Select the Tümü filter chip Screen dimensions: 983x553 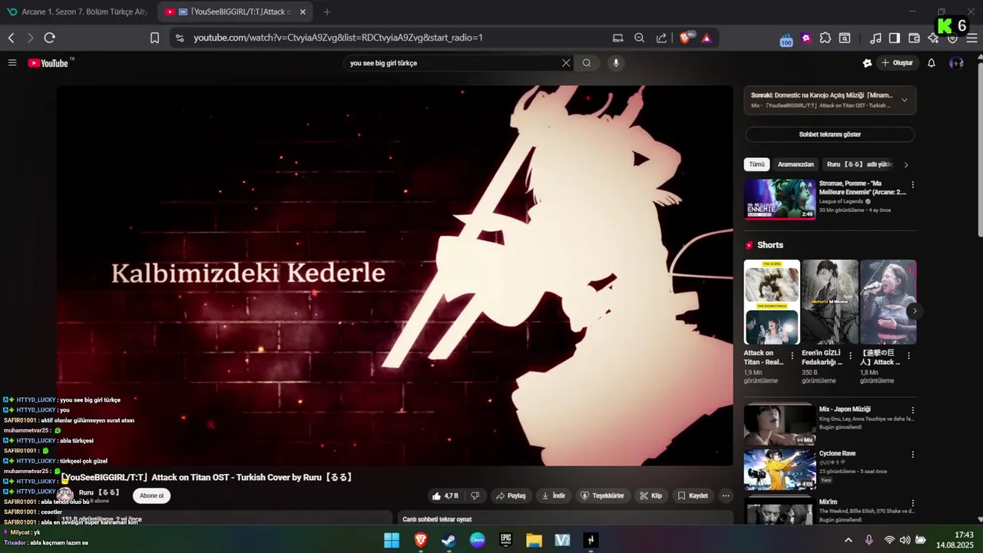pyautogui.click(x=756, y=164)
